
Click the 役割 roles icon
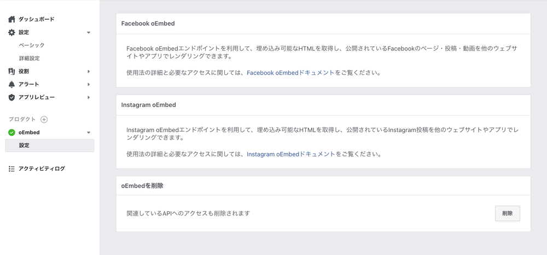pyautogui.click(x=11, y=72)
